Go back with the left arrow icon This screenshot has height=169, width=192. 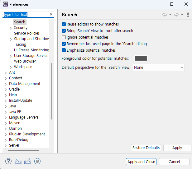pyautogui.click(x=165, y=15)
